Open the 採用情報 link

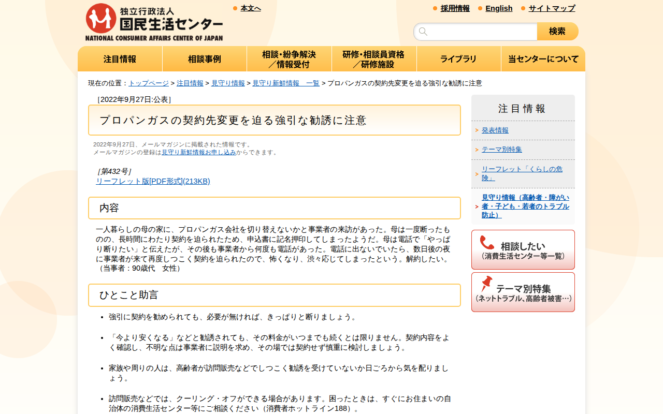[455, 8]
